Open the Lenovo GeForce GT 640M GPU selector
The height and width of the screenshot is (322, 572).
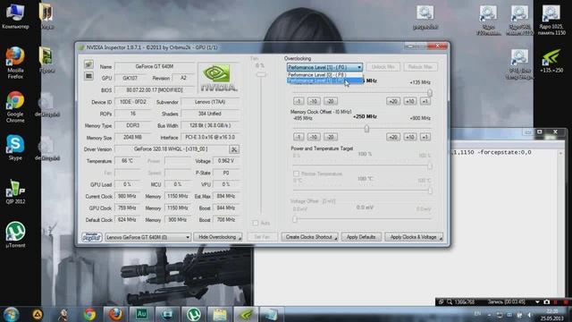click(147, 237)
